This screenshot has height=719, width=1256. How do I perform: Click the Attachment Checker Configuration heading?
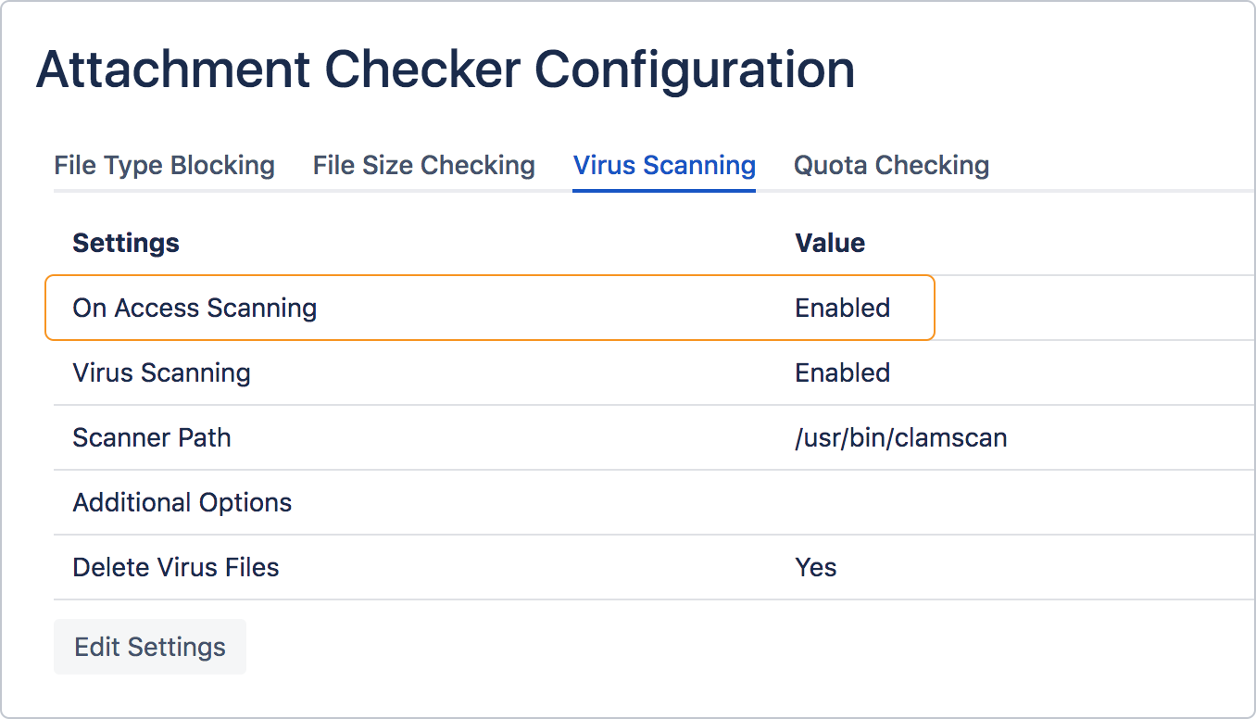point(445,69)
